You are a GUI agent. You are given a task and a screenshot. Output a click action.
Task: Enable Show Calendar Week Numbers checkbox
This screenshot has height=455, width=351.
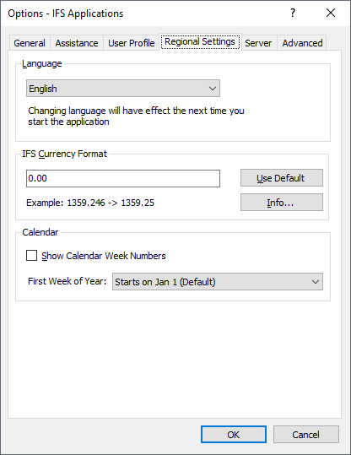[x=31, y=256]
